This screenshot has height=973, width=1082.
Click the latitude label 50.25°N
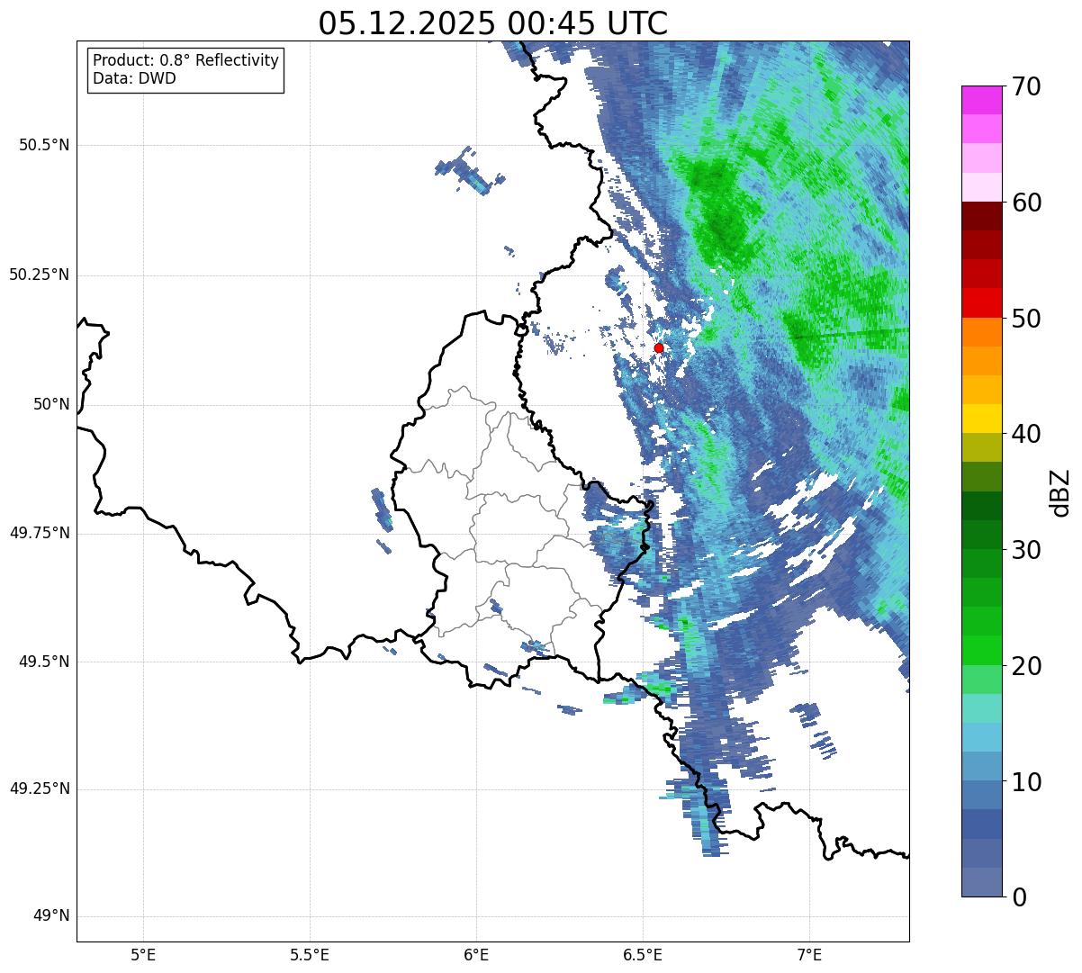click(x=39, y=275)
